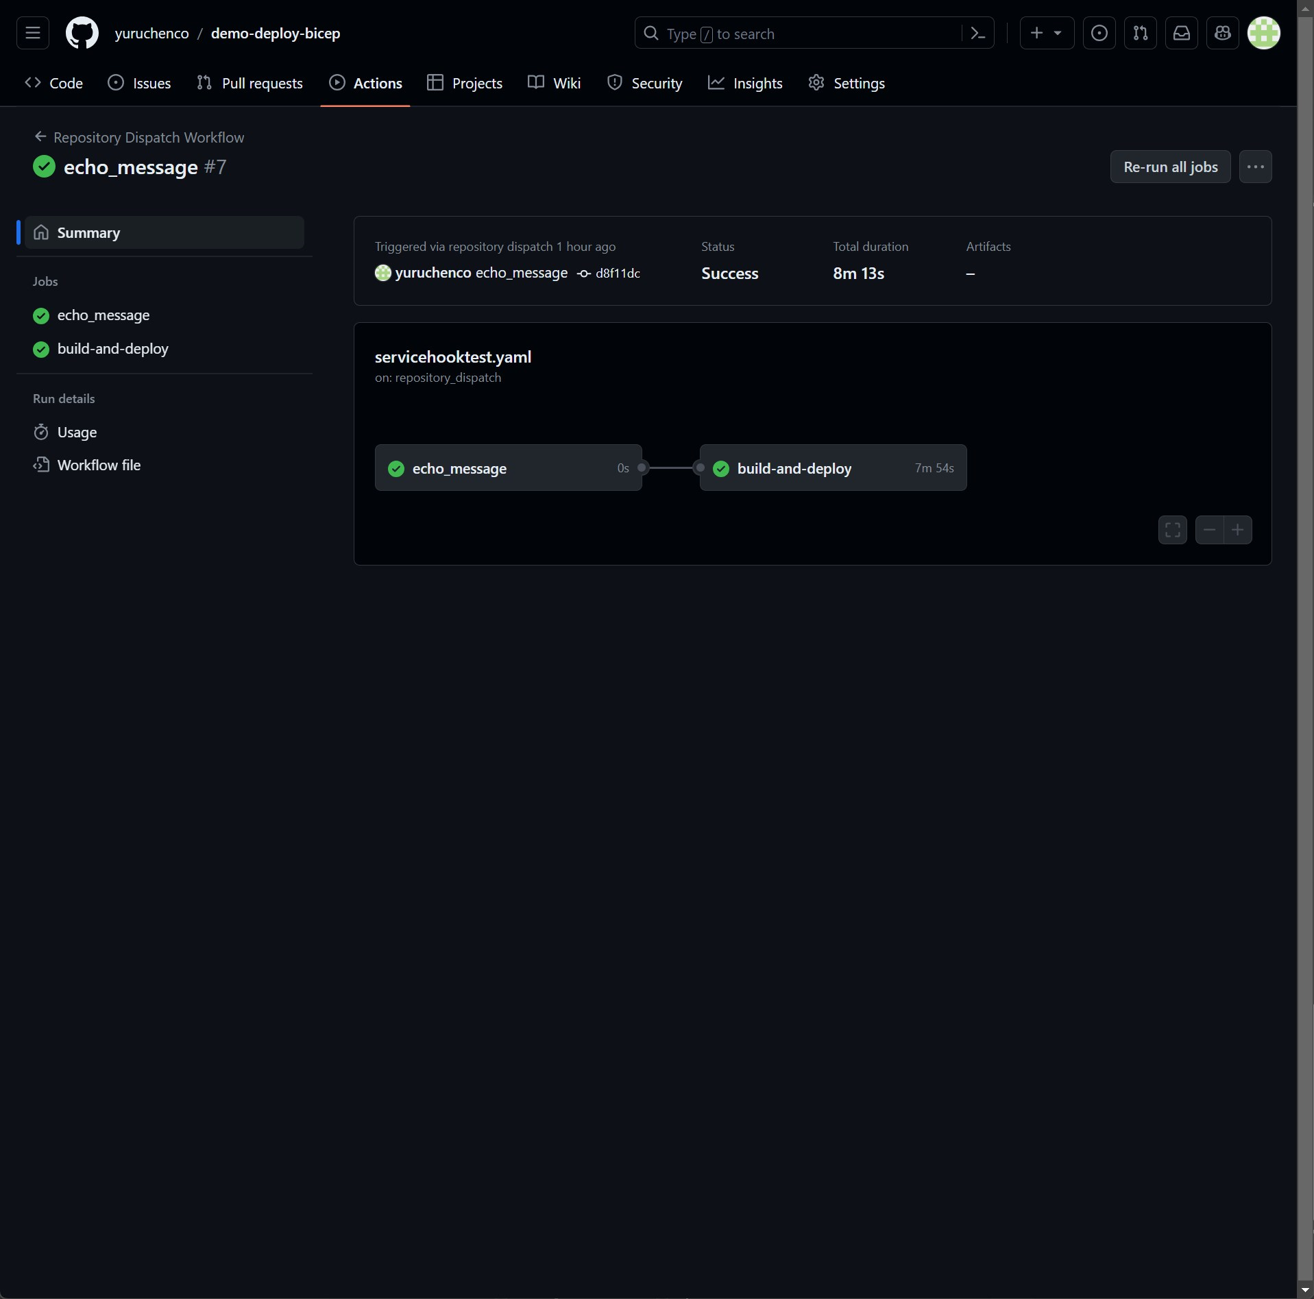The image size is (1314, 1299).
Task: Go to the Projects tab
Action: pos(465,83)
